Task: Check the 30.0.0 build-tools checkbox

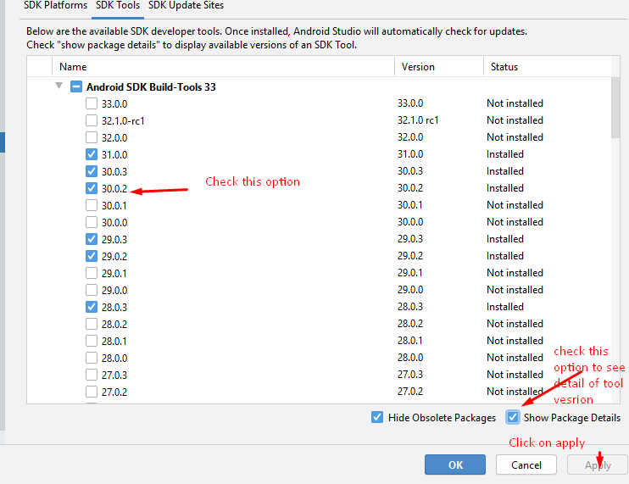Action: (92, 222)
